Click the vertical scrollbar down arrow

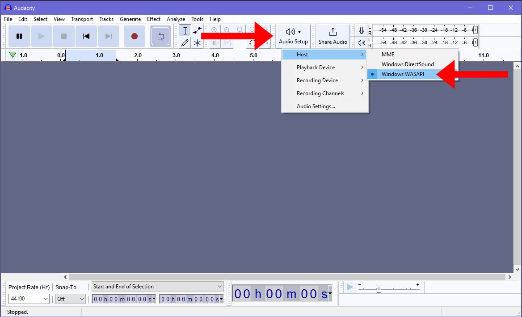point(517,270)
